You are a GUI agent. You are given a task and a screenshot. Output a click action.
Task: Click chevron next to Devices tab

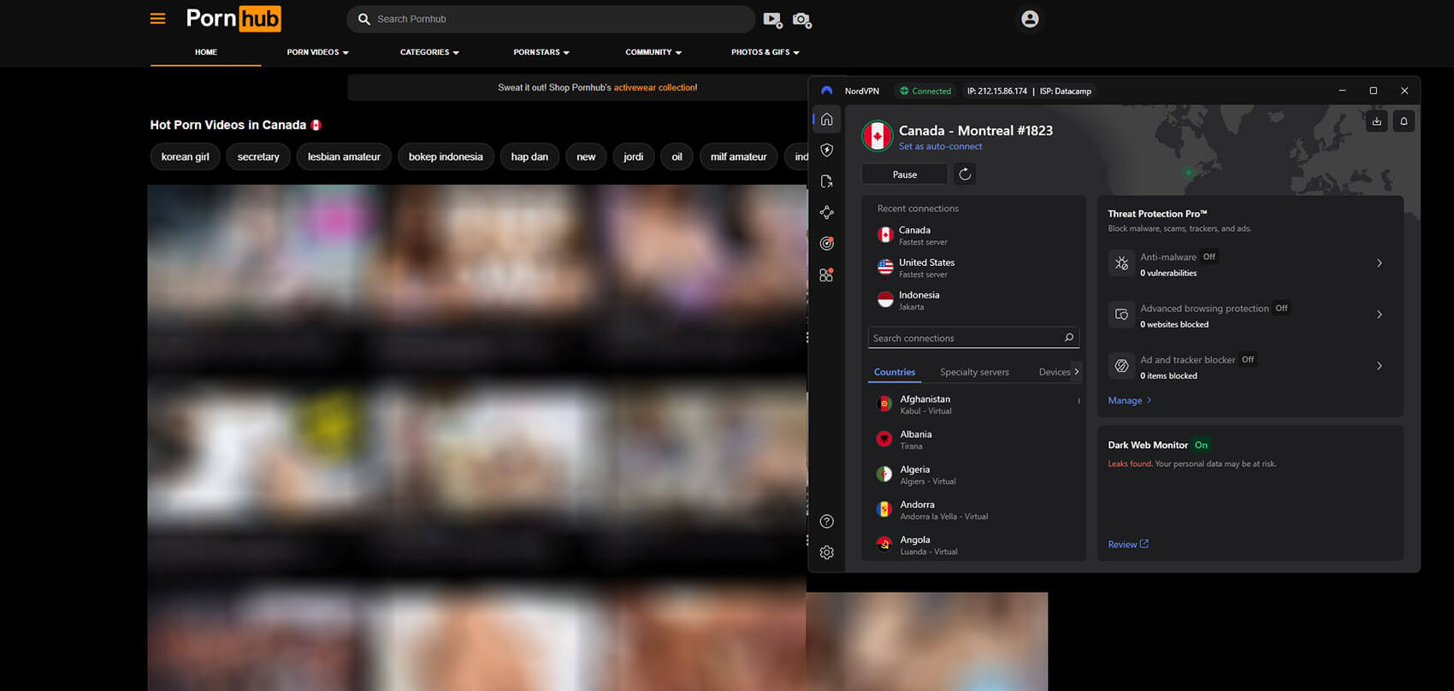pos(1076,372)
